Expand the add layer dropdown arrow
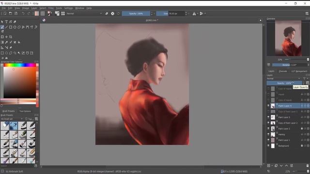Screen dimensions: 310x174 point(272,166)
